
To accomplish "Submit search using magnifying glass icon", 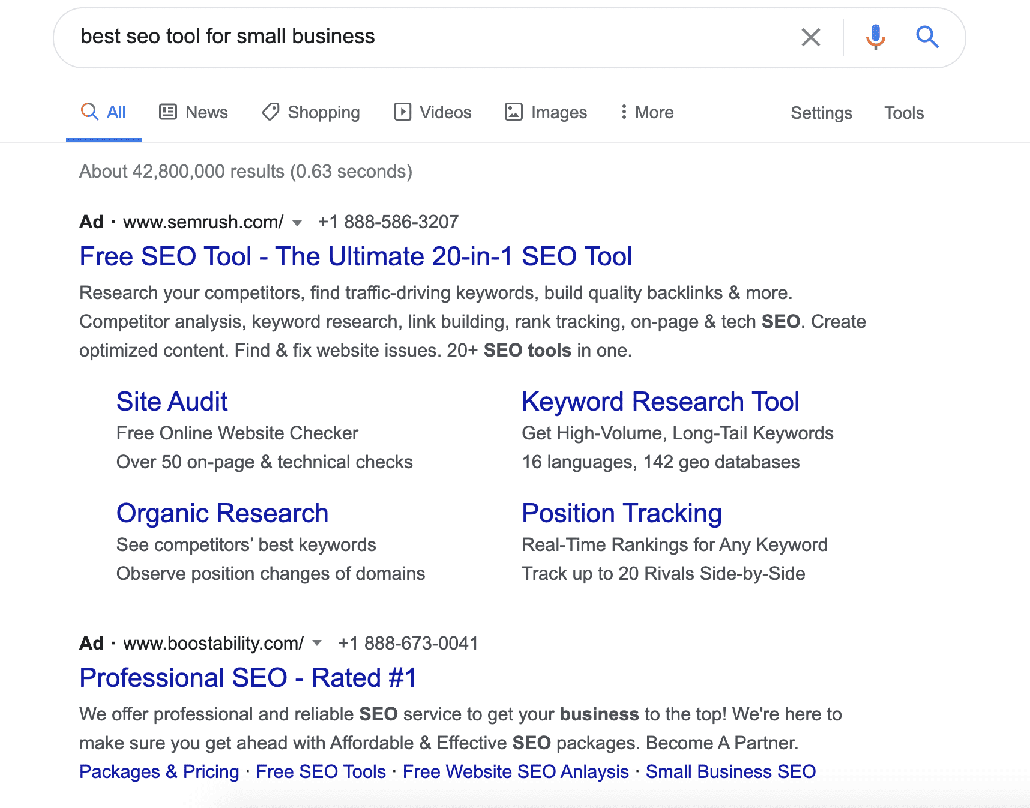I will pos(927,37).
